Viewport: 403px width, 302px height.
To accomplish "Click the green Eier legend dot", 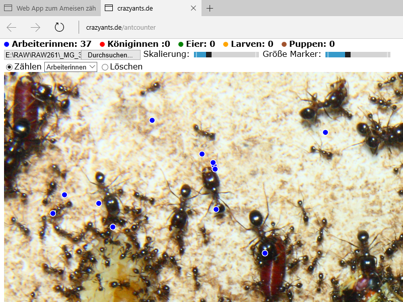I will (181, 44).
